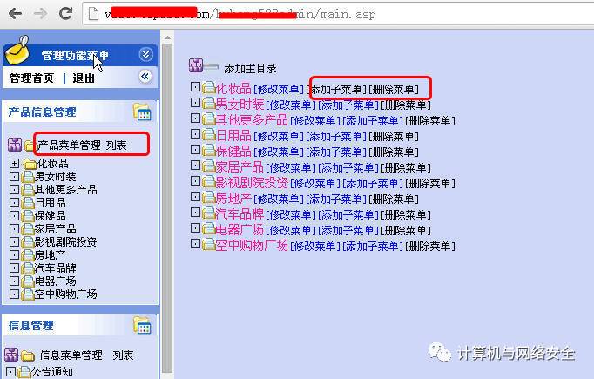Toggle box beside 空中购物广场 in right list

click(195, 244)
